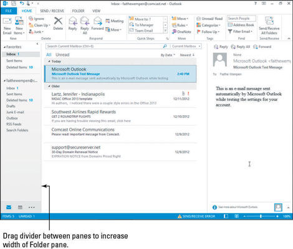This screenshot has width=293, height=249.
Task: Show Unread messages filter
Action: click(x=62, y=55)
